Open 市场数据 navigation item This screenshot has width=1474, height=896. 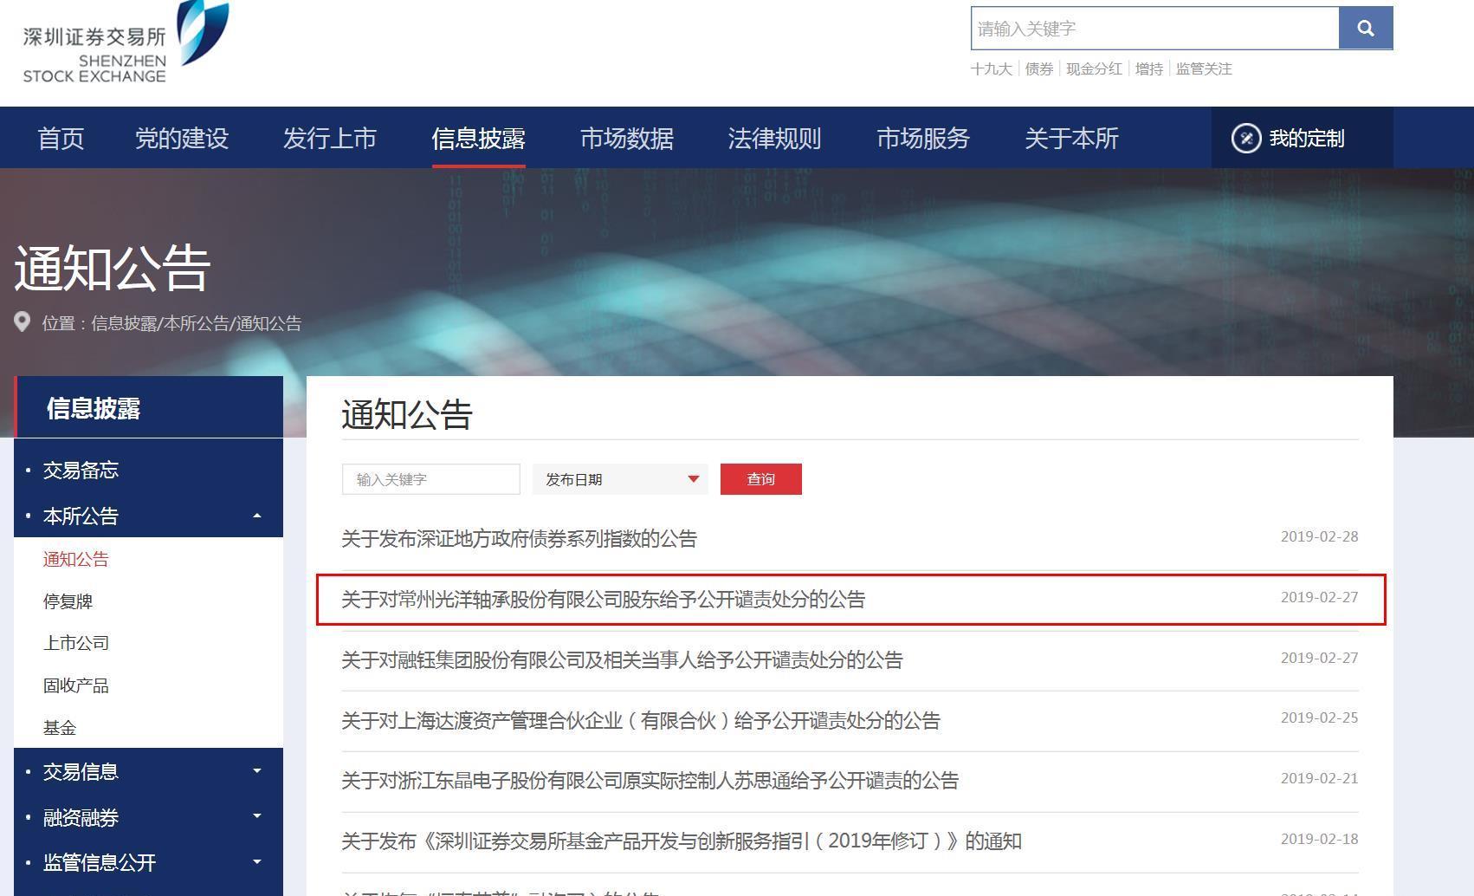[x=627, y=139]
